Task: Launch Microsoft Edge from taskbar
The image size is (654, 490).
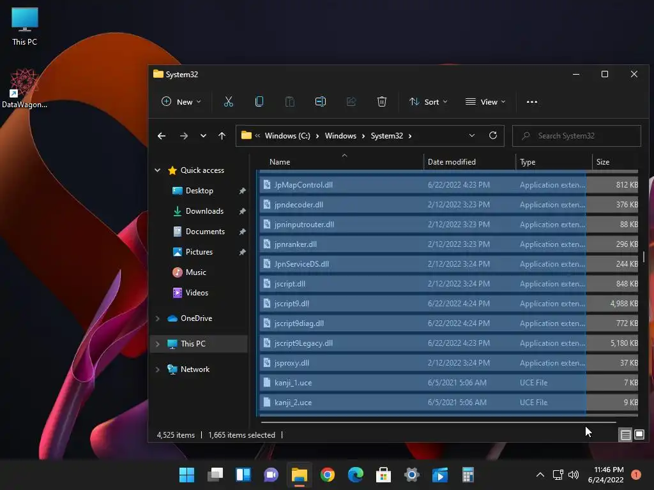Action: pyautogui.click(x=355, y=475)
